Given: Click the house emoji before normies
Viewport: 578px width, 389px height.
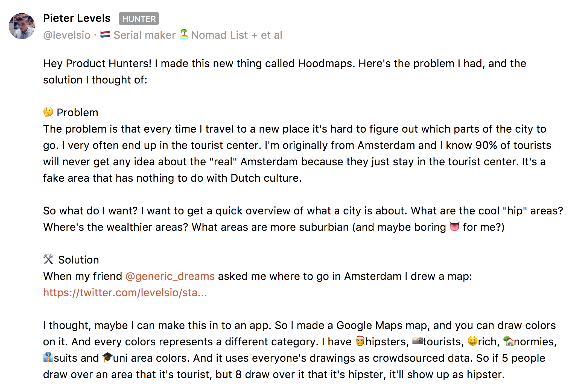Looking at the screenshot, I should (x=509, y=341).
